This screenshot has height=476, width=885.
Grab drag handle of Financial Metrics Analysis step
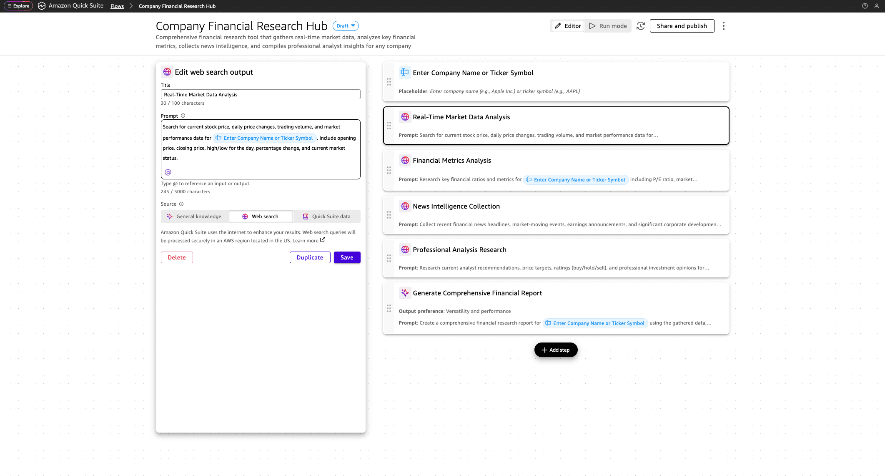click(x=389, y=170)
